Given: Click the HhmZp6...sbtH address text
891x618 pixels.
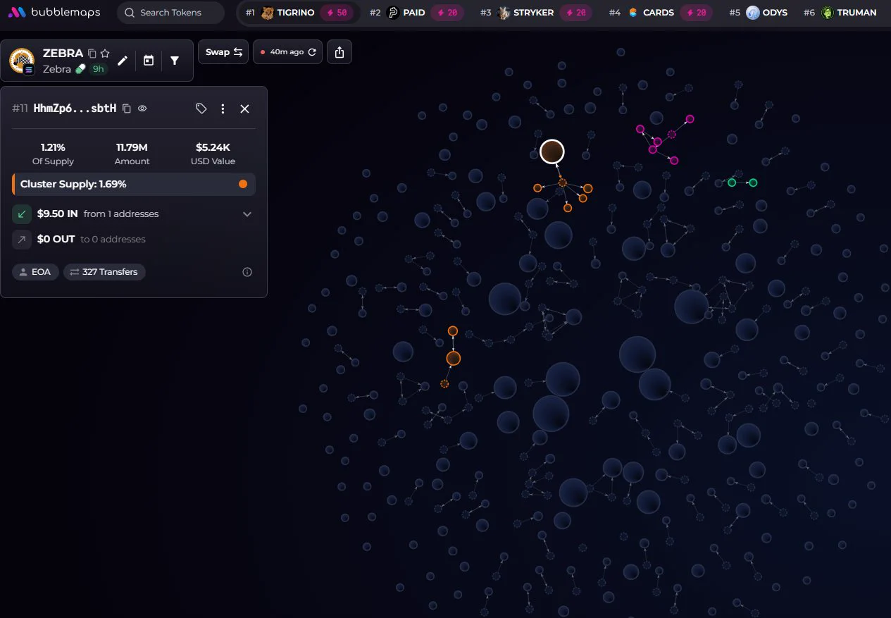Looking at the screenshot, I should [x=75, y=109].
